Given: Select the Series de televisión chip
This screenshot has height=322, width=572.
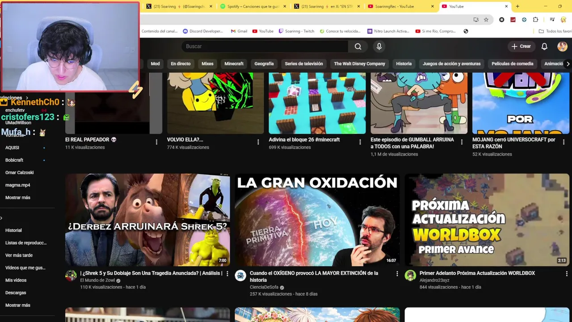Looking at the screenshot, I should tap(304, 64).
